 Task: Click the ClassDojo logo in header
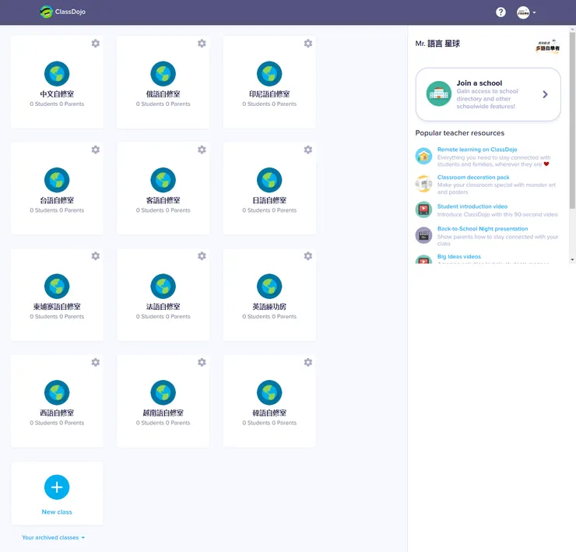[x=63, y=12]
